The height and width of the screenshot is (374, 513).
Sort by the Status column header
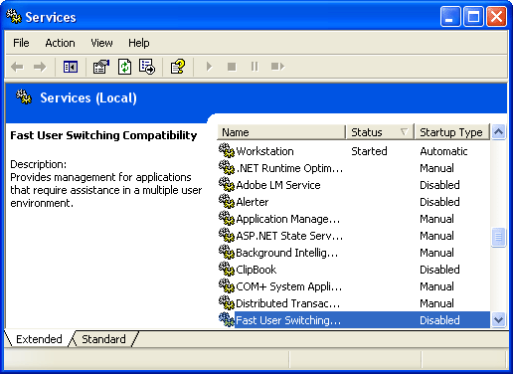pos(380,132)
